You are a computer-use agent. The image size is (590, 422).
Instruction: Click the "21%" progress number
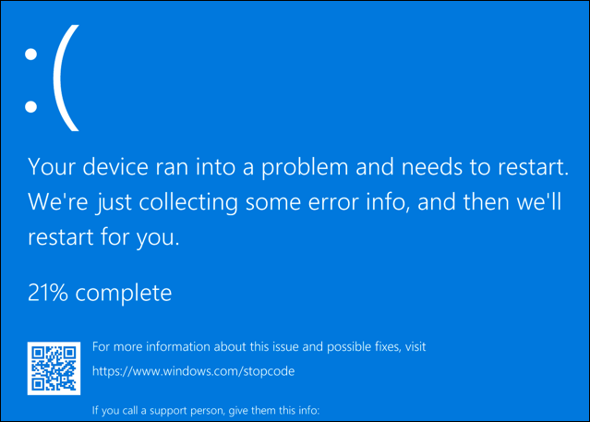(x=48, y=294)
